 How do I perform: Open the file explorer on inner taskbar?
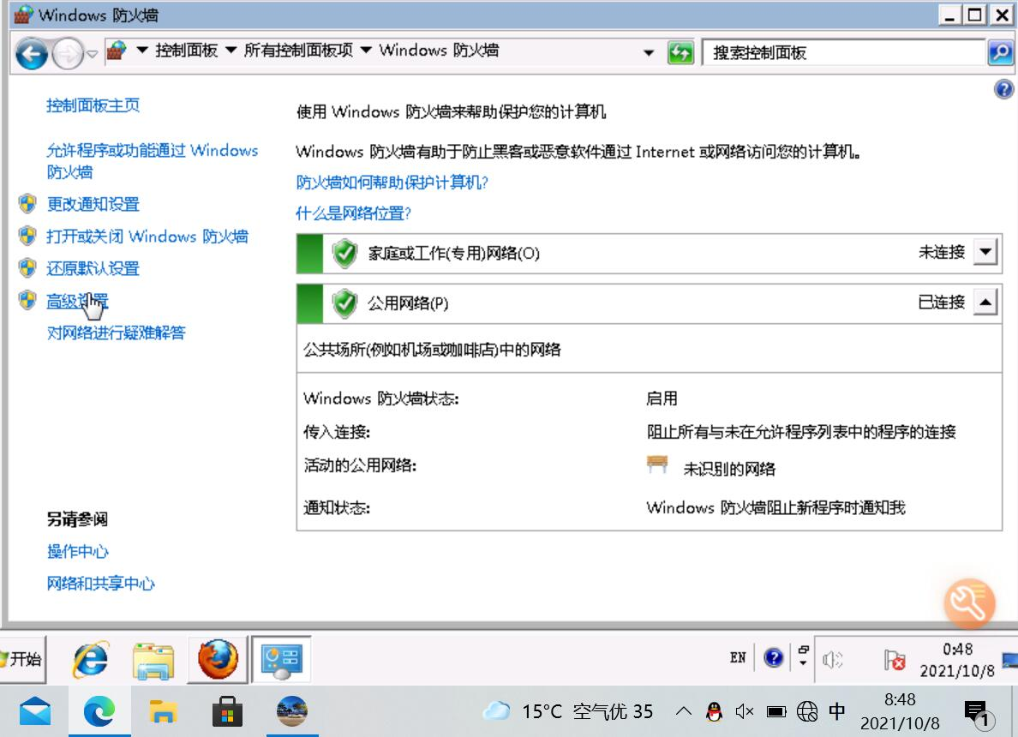(x=153, y=661)
